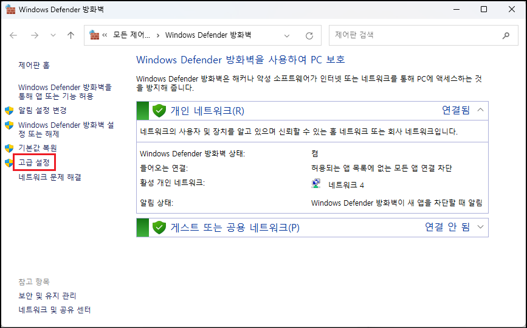Screen dimensions: 527x328
Task: Open 보안 및 유지 관리 link
Action: point(47,296)
